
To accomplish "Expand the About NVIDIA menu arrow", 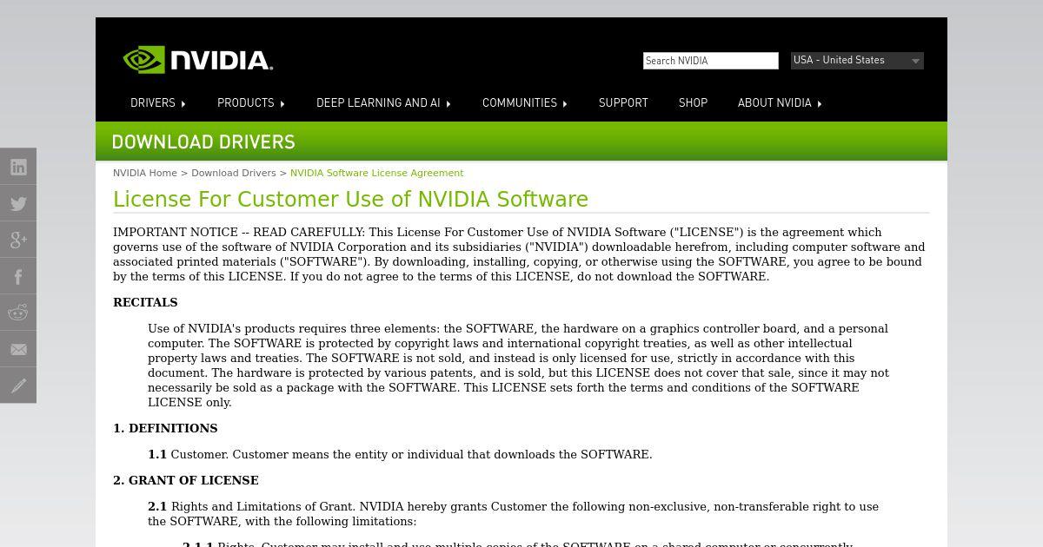I will click(820, 104).
